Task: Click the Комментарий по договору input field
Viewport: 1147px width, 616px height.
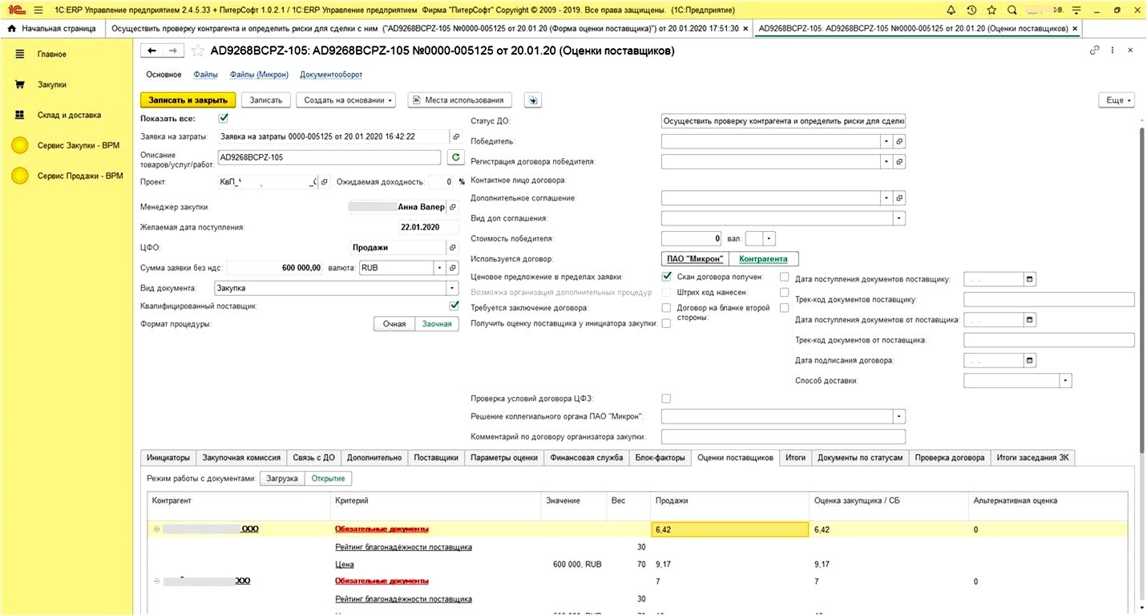Action: click(x=782, y=437)
